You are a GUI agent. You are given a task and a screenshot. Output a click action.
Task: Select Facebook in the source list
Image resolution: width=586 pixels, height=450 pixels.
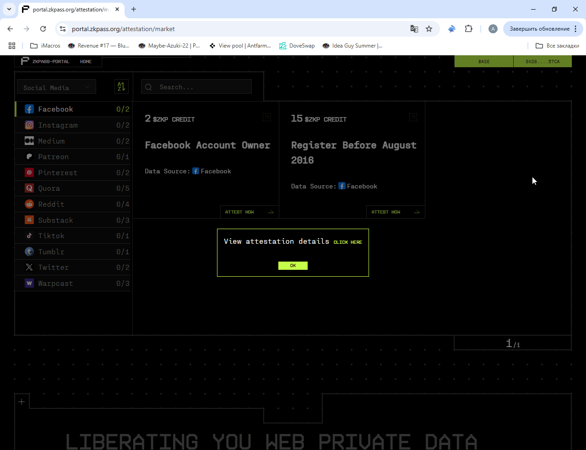(x=73, y=109)
